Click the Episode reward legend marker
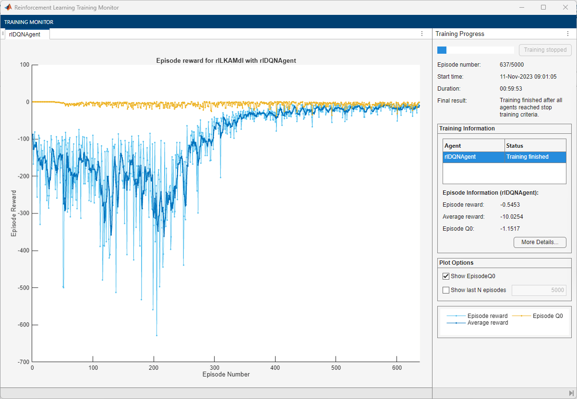Screen dimensions: 577x399 [456, 316]
